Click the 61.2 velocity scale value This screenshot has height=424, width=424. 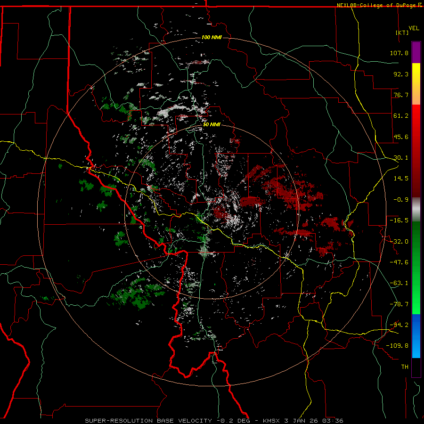[401, 116]
